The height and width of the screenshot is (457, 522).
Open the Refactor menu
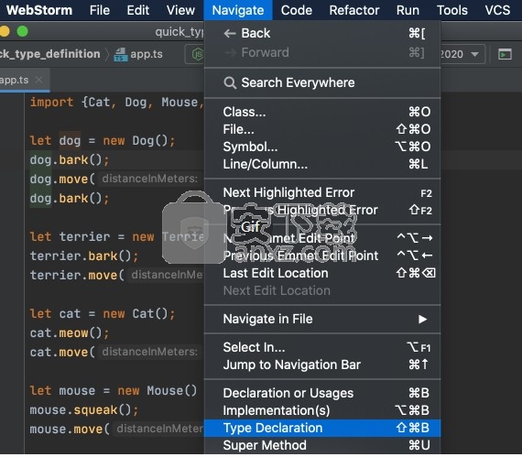click(353, 10)
